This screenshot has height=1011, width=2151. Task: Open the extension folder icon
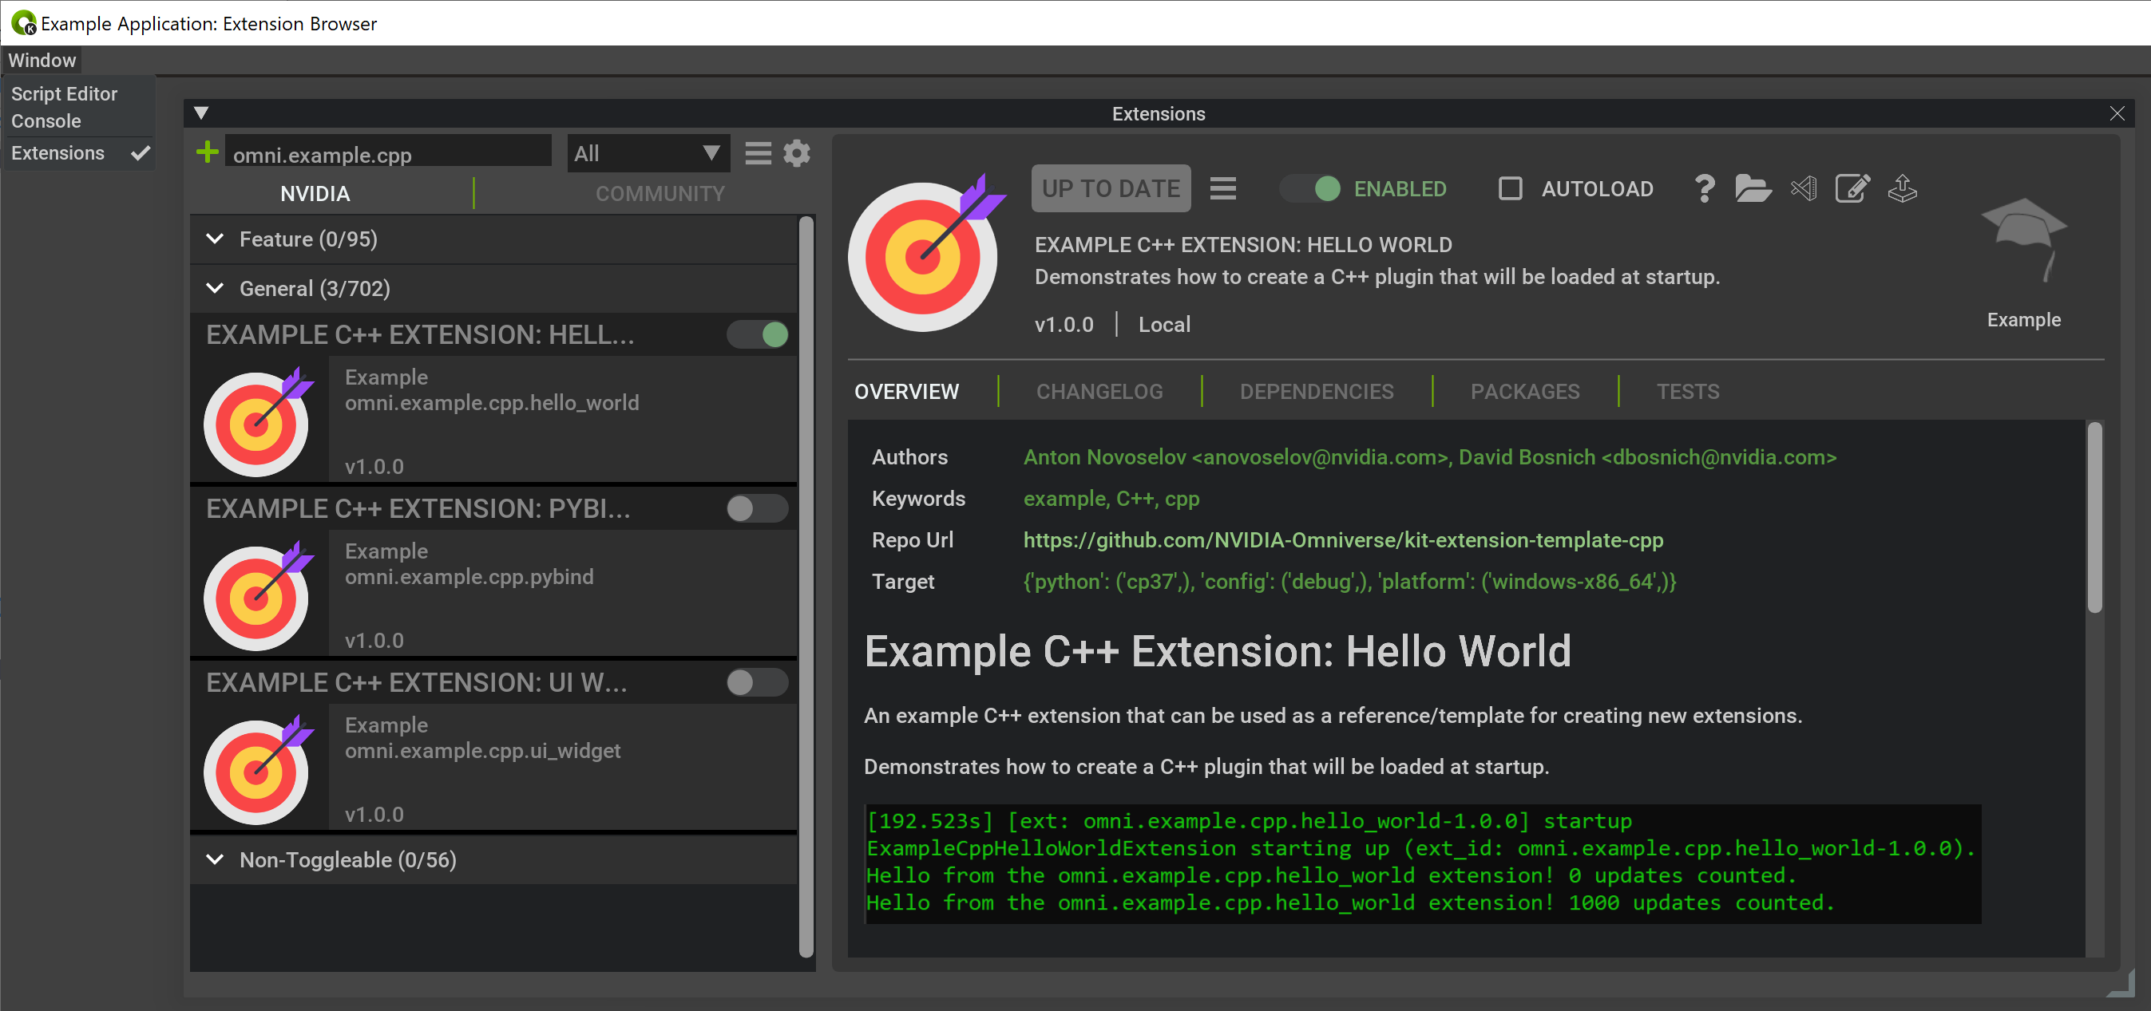click(1753, 188)
